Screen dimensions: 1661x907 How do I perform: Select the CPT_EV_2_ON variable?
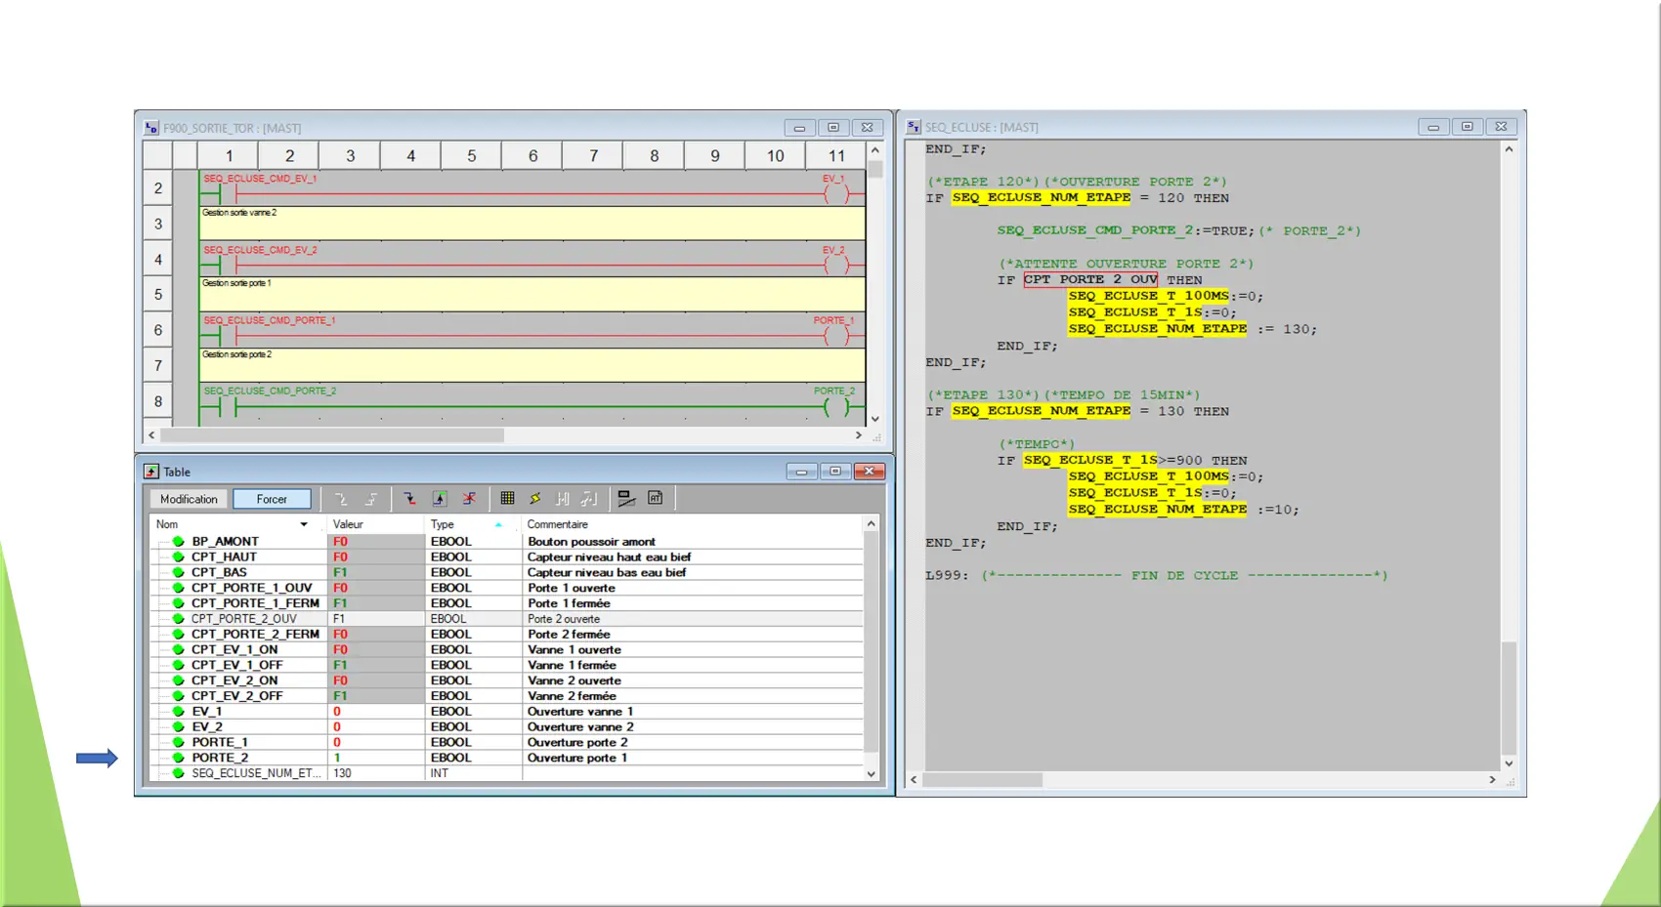tap(234, 680)
